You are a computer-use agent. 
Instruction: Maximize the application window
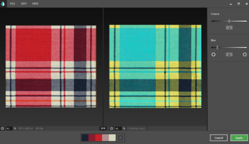coord(239,4)
